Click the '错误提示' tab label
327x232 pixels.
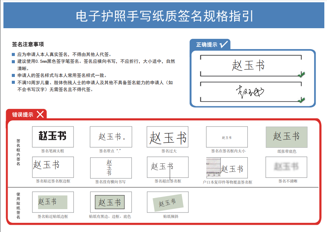coord(22,115)
